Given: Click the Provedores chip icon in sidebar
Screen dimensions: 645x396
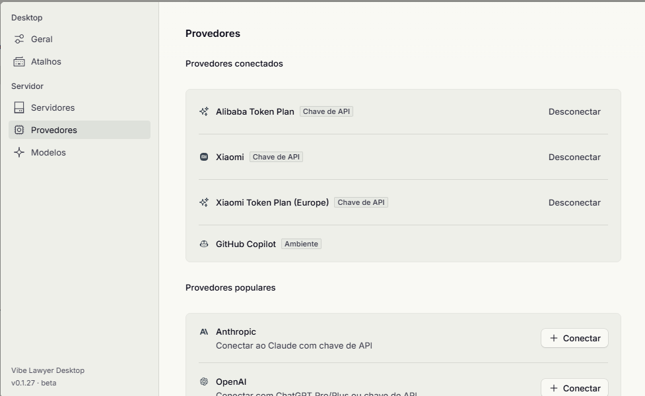Looking at the screenshot, I should coord(19,130).
